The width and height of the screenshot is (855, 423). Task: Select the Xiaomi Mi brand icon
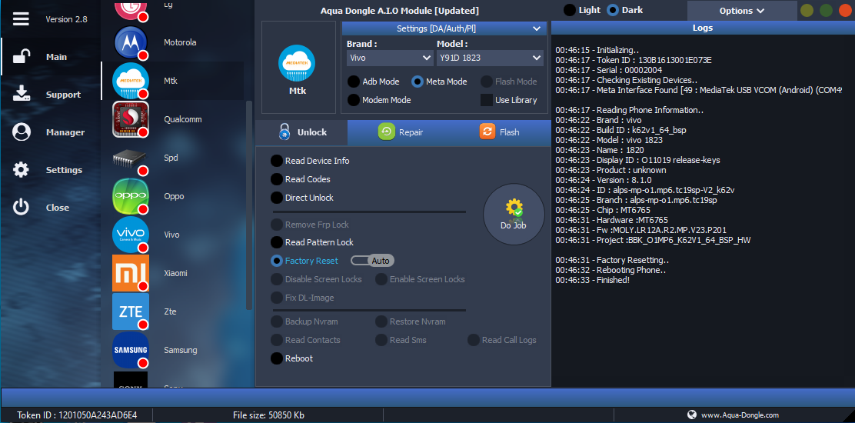click(131, 273)
